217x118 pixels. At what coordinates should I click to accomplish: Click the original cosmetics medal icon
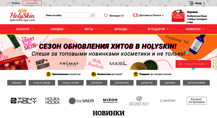pyautogui.click(x=48, y=74)
